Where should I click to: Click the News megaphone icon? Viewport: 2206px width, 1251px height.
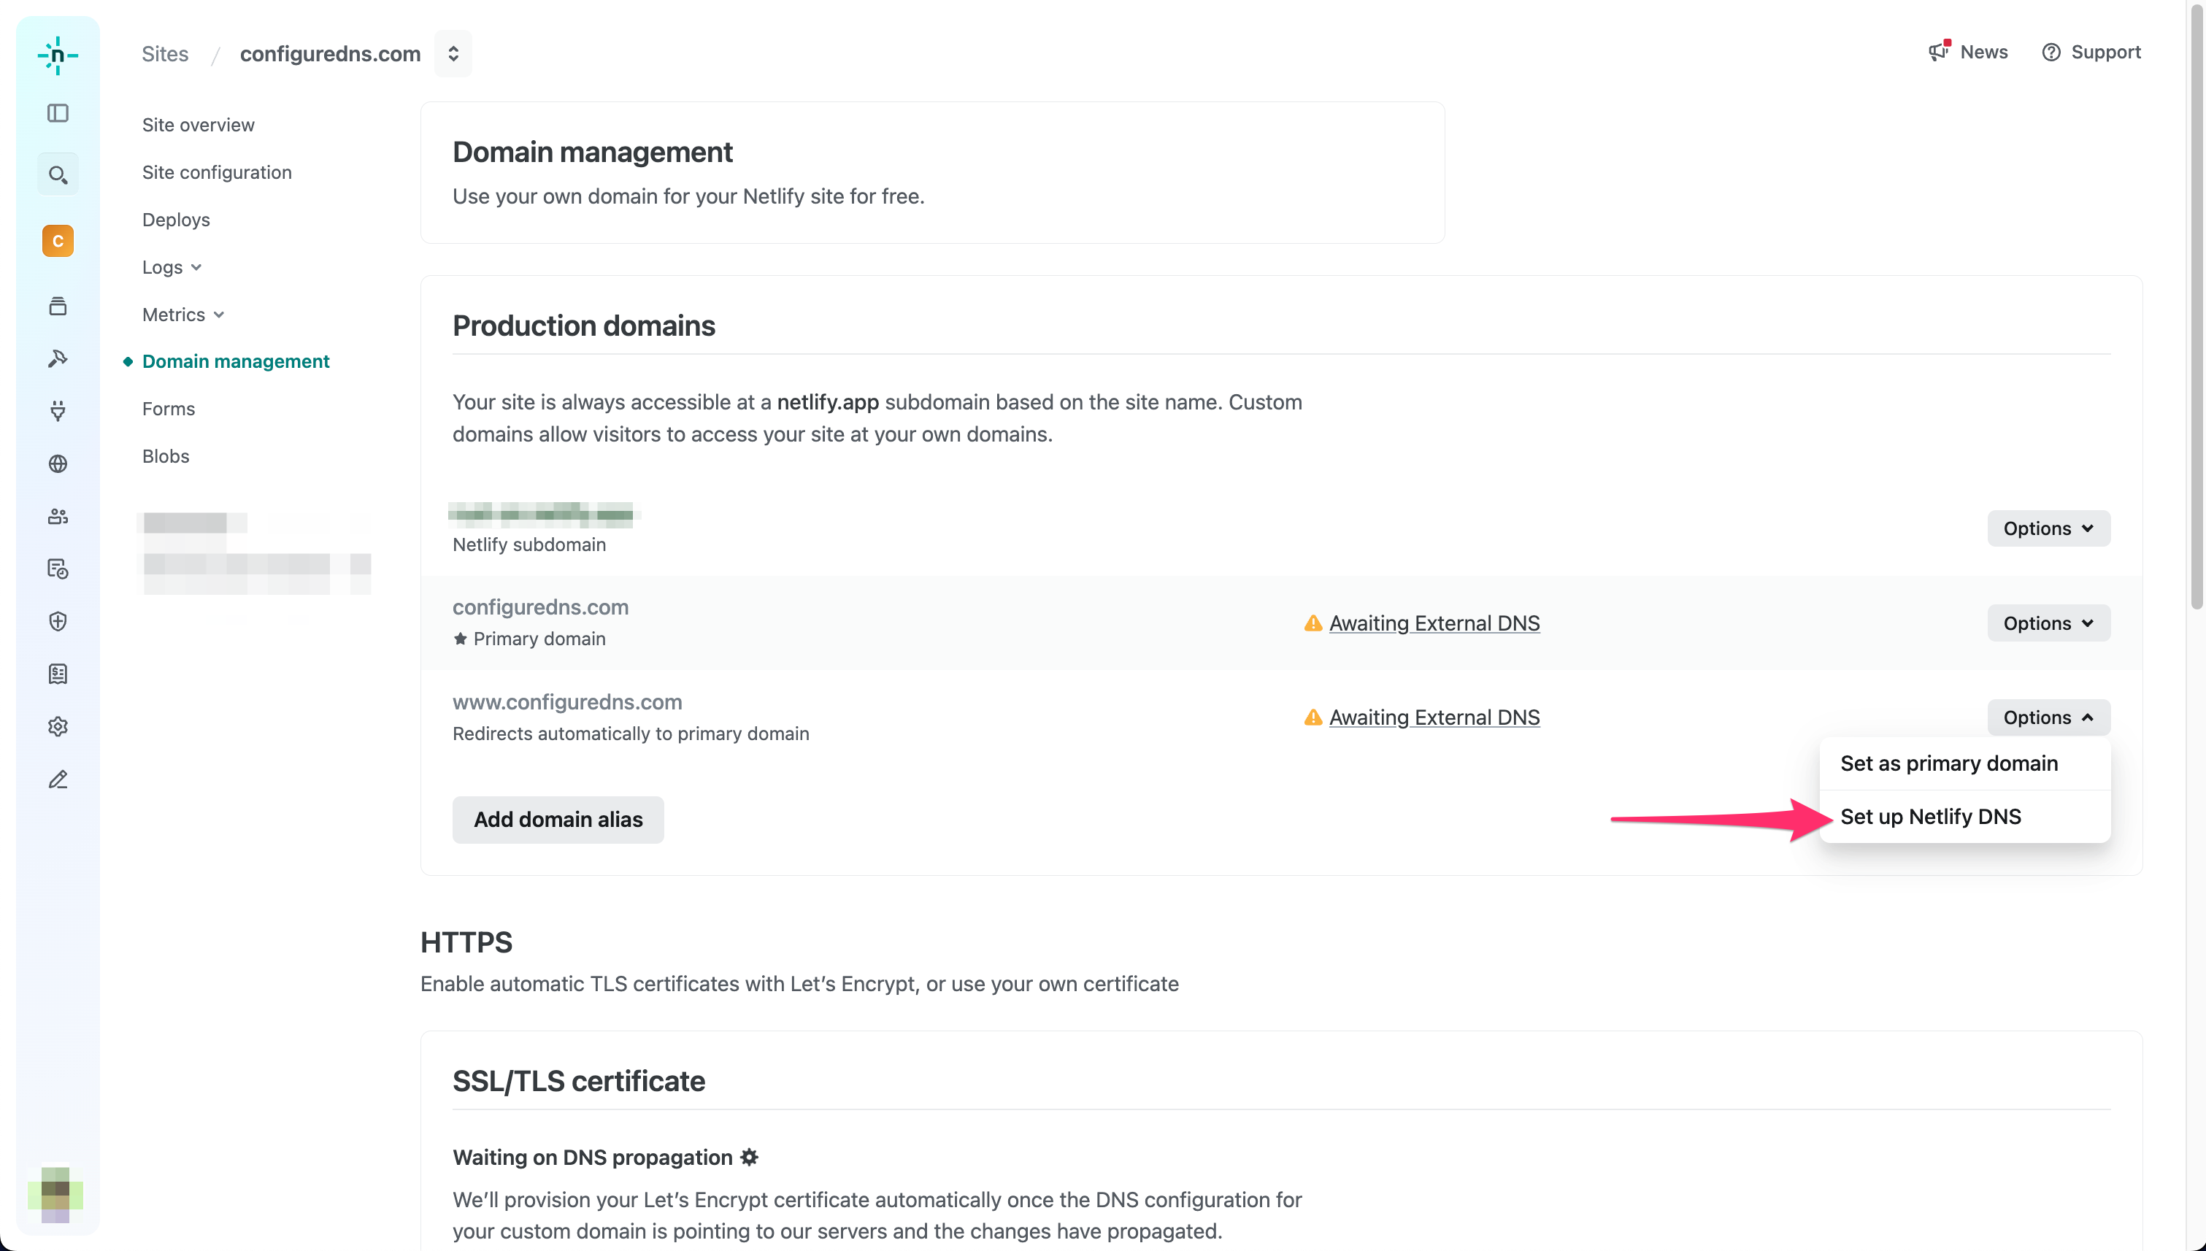click(x=1939, y=50)
